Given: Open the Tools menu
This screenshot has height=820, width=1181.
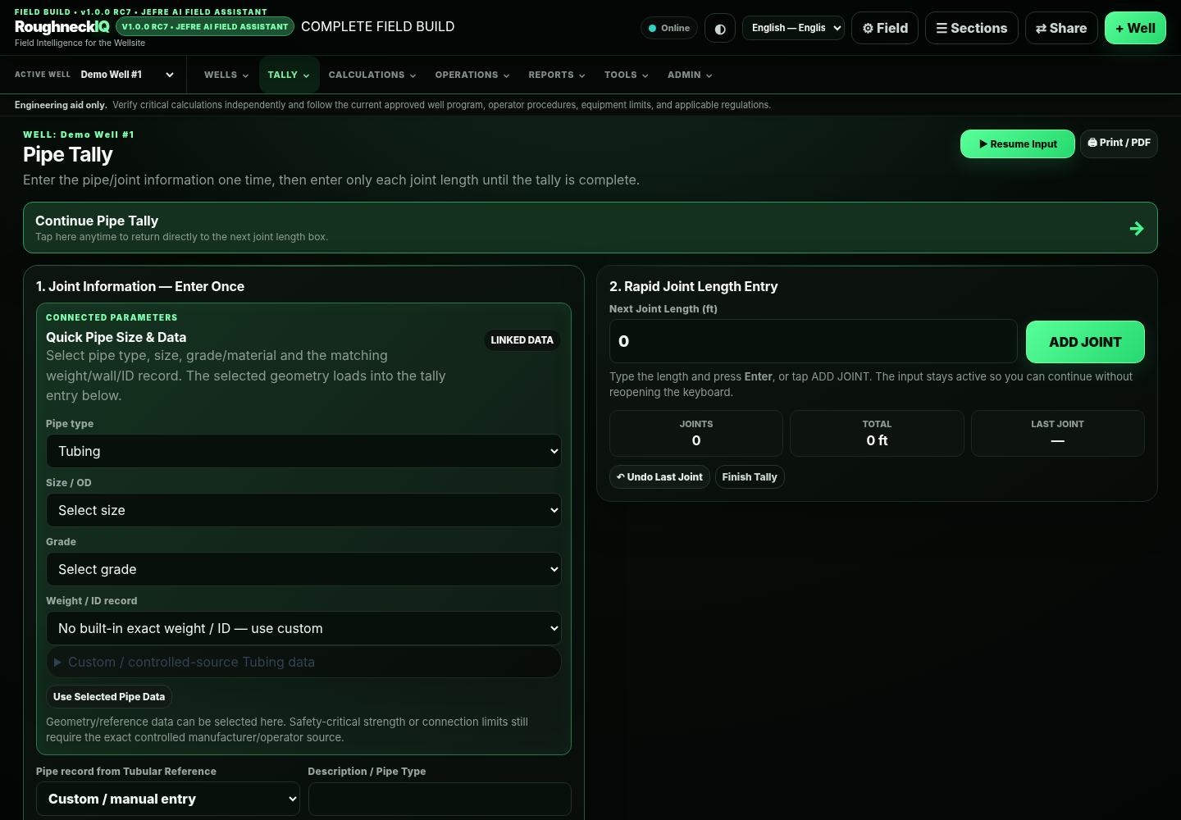Looking at the screenshot, I should (x=627, y=75).
